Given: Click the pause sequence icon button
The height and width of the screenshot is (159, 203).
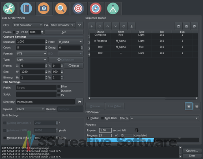Looking at the screenshot, I should coord(197,106).
